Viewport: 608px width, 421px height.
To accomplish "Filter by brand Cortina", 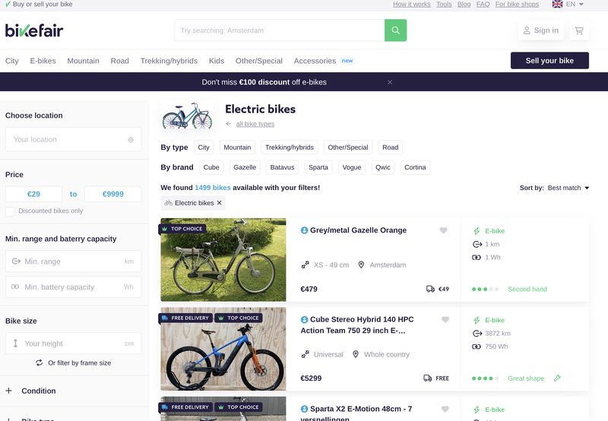I will coord(415,167).
